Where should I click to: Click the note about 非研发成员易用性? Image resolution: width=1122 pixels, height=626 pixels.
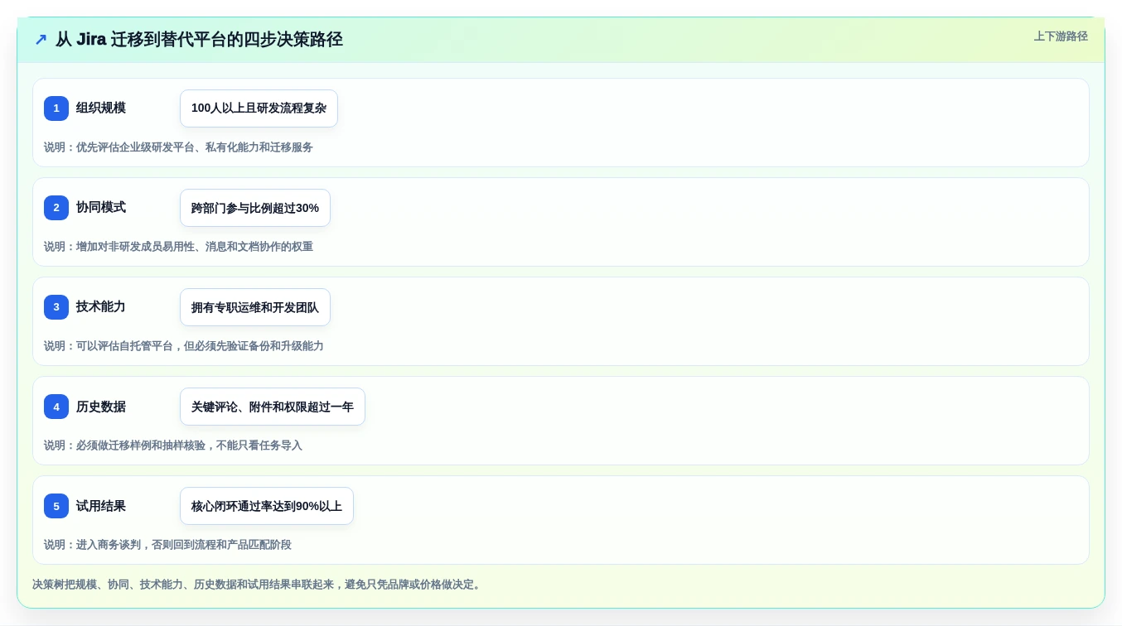coord(178,247)
